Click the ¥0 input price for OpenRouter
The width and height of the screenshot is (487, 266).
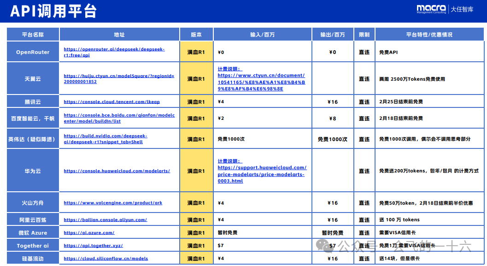221,52
